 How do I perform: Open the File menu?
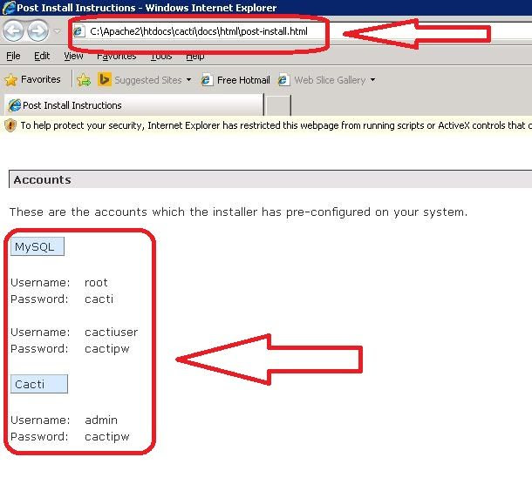(x=13, y=56)
